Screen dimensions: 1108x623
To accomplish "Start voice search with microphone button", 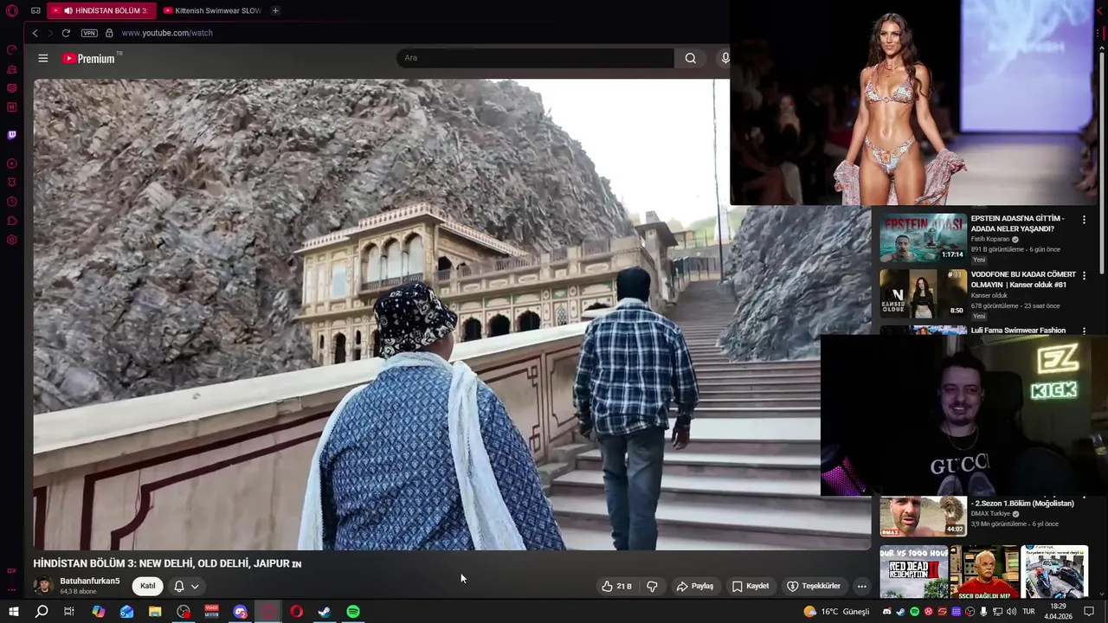I will [725, 58].
